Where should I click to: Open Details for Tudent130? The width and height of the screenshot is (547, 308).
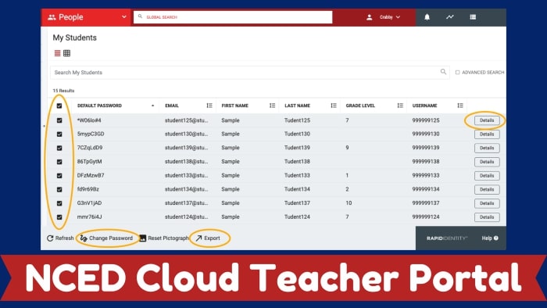(487, 134)
